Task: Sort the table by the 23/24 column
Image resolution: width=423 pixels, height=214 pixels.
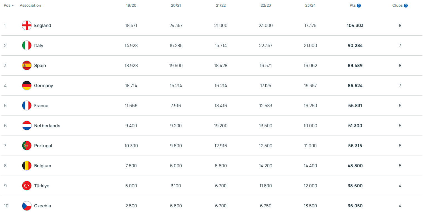Action: coord(311,5)
